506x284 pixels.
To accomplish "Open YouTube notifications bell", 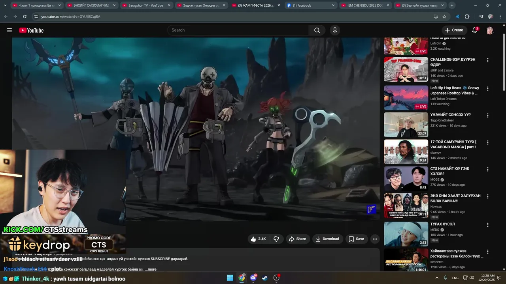I will pyautogui.click(x=475, y=30).
